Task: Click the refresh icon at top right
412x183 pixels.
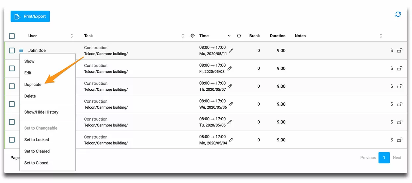Action: [398, 14]
